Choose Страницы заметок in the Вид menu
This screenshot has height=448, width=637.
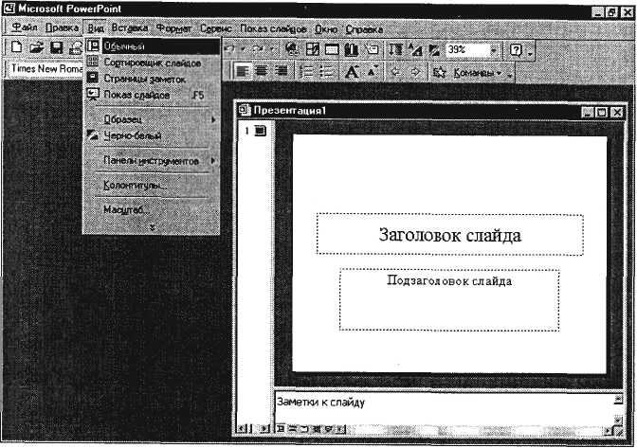coord(152,79)
